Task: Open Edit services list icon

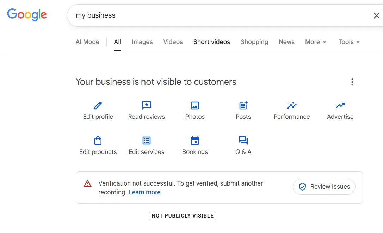Action: [146, 141]
